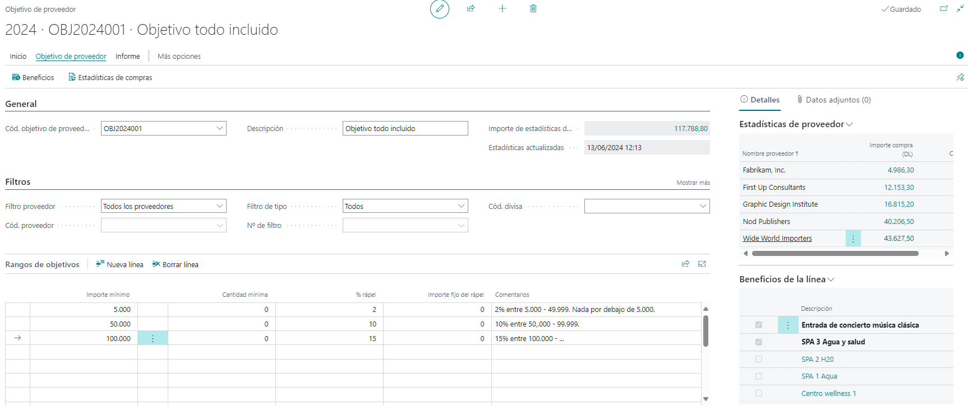Click horizontal scrollbar in provider statistics
968x415 pixels.
[835, 254]
